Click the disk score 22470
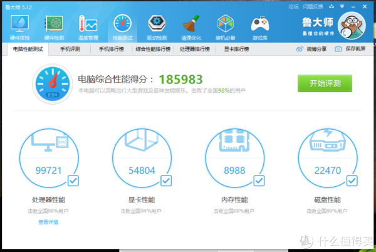This screenshot has width=376, height=252. click(x=328, y=171)
